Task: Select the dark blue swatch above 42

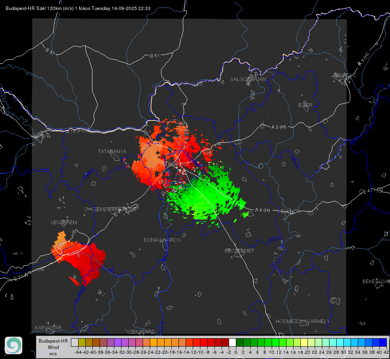Action: [383, 342]
